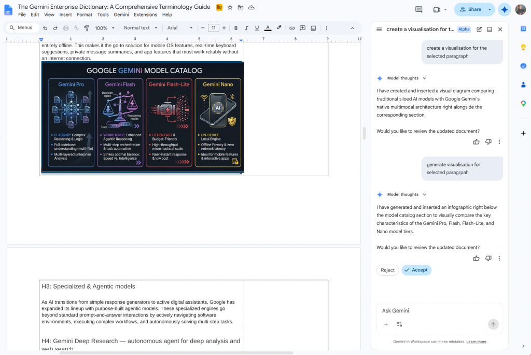This screenshot has height=355, width=531.
Task: Reject the Gemini suggestion
Action: coord(387,270)
